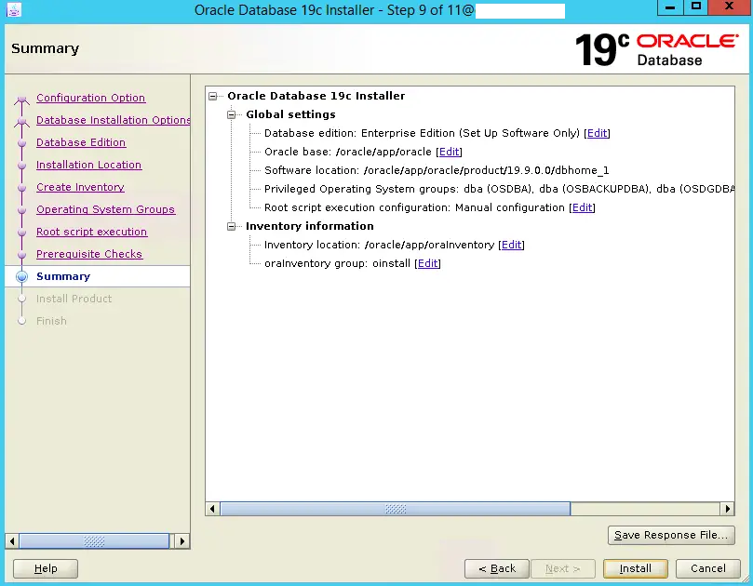Click the Java installer icon in title bar

[13, 9]
